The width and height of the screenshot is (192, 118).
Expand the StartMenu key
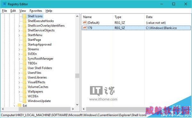tap(19, 35)
